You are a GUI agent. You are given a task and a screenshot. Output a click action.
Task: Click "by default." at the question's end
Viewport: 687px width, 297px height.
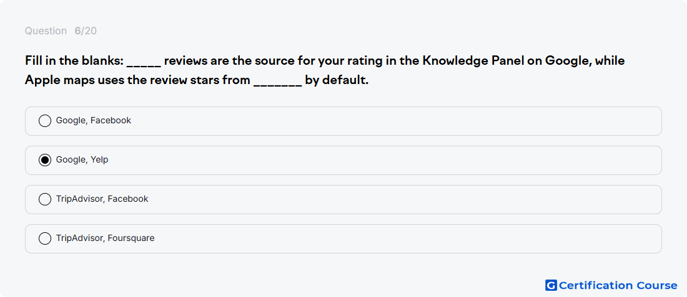tap(337, 80)
